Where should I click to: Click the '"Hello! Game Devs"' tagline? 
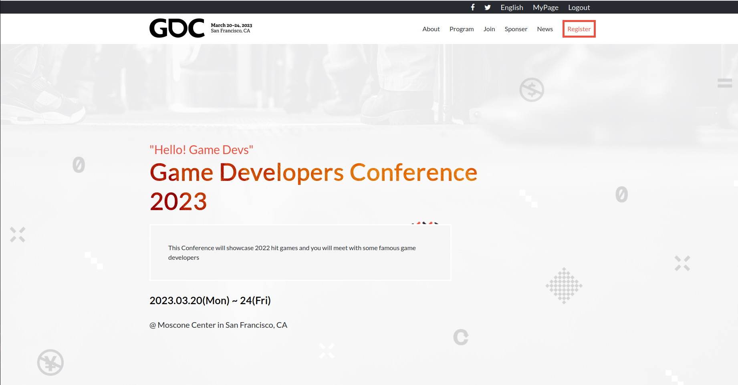[201, 150]
